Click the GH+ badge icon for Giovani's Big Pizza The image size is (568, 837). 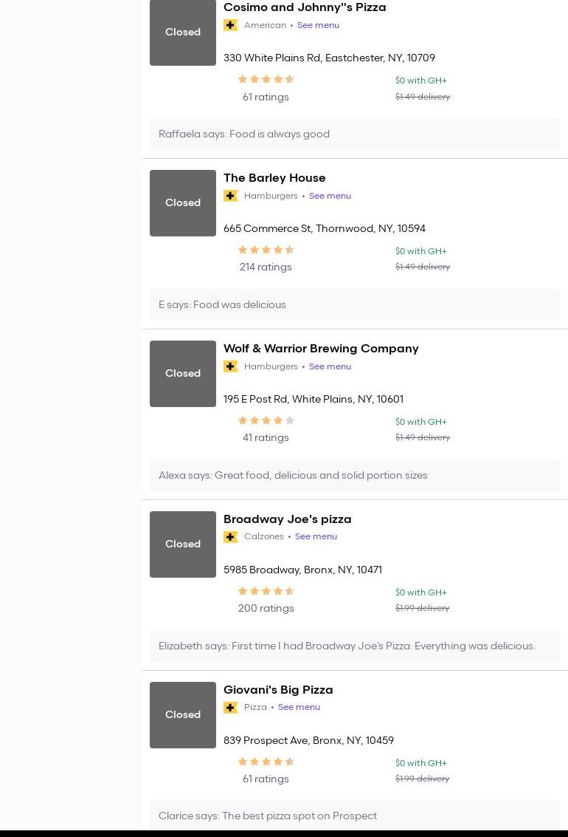click(x=231, y=708)
